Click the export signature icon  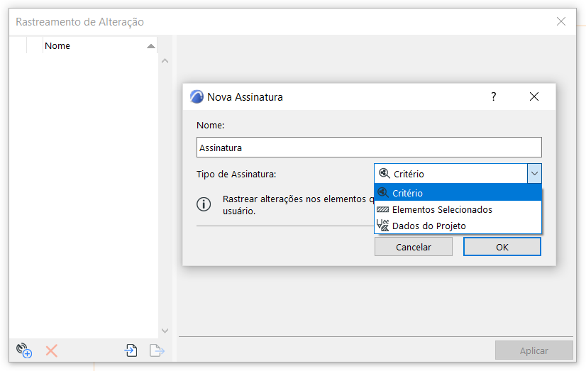point(157,350)
